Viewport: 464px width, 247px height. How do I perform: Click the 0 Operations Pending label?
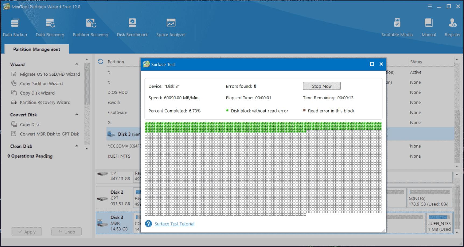[30, 156]
